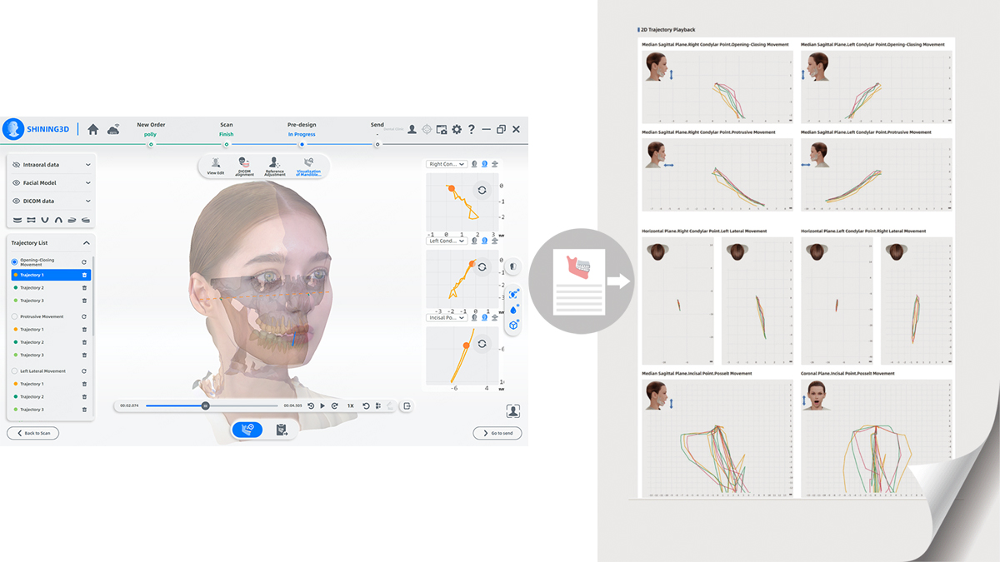Click the Go to send button
This screenshot has width=1000, height=562.
(x=497, y=433)
